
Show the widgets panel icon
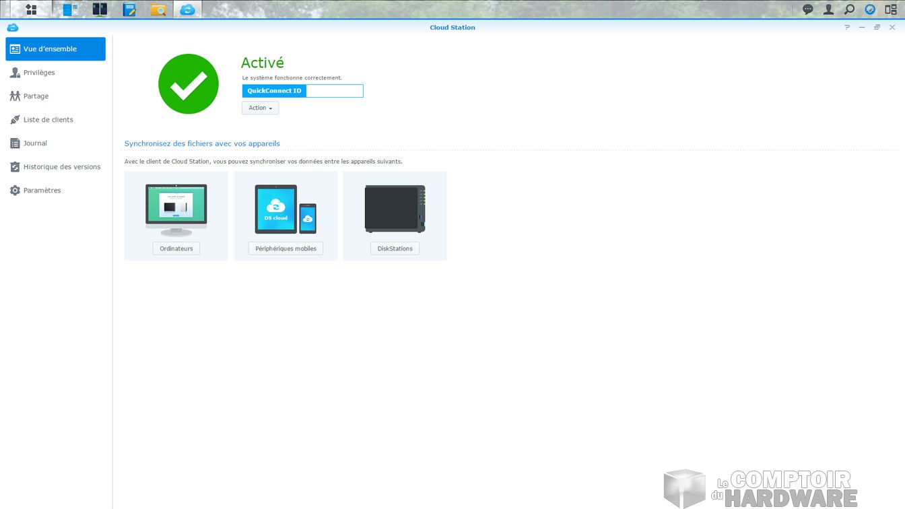click(x=891, y=9)
